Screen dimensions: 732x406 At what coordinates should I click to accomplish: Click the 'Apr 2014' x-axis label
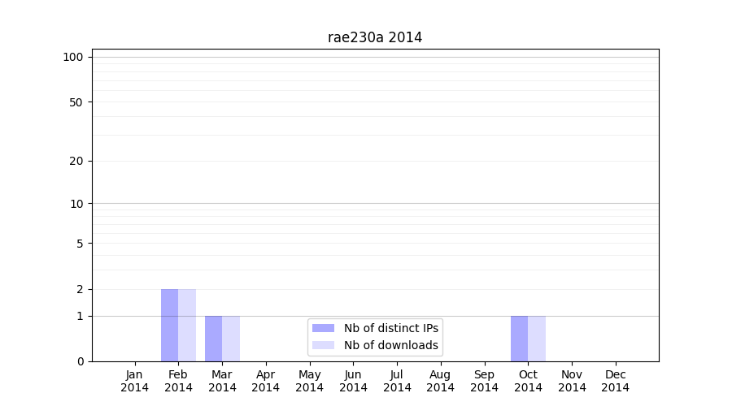[266, 381]
